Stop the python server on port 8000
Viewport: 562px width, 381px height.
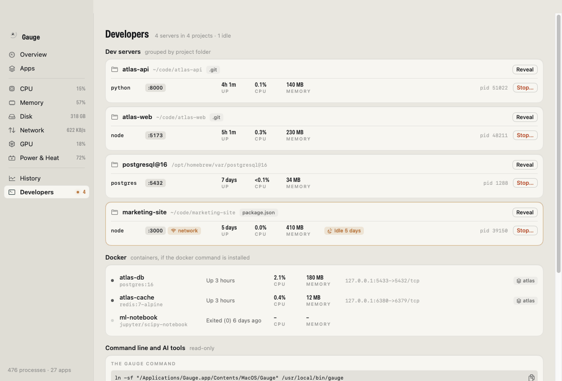(x=525, y=88)
